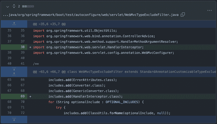Screen dimensions: 217x124
Task: Expand up arrow beside the -65,6 +66,7 hunk
Action: [x=14, y=74]
